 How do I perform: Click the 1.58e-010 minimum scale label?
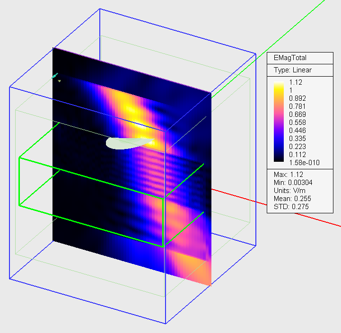click(304, 163)
